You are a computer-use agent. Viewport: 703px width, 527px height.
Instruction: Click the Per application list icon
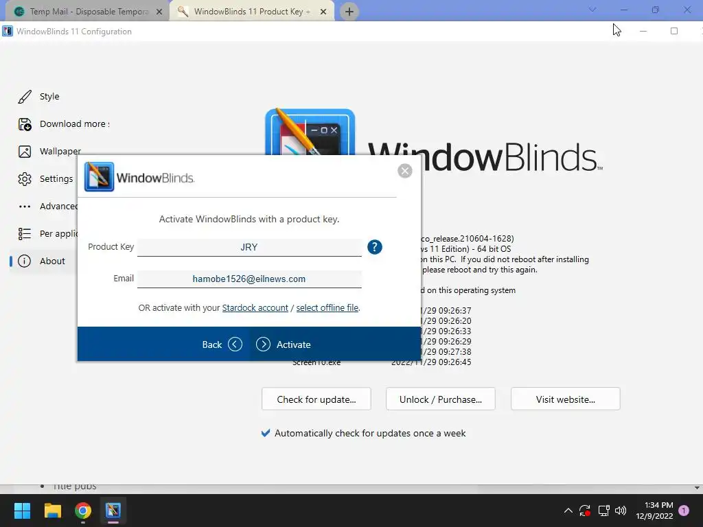pos(25,234)
